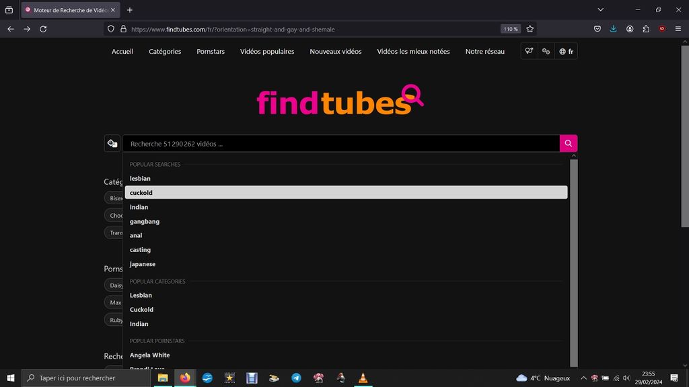Click the magenta search magnifier button
Viewport: 689px width, 387px height.
pyautogui.click(x=568, y=143)
